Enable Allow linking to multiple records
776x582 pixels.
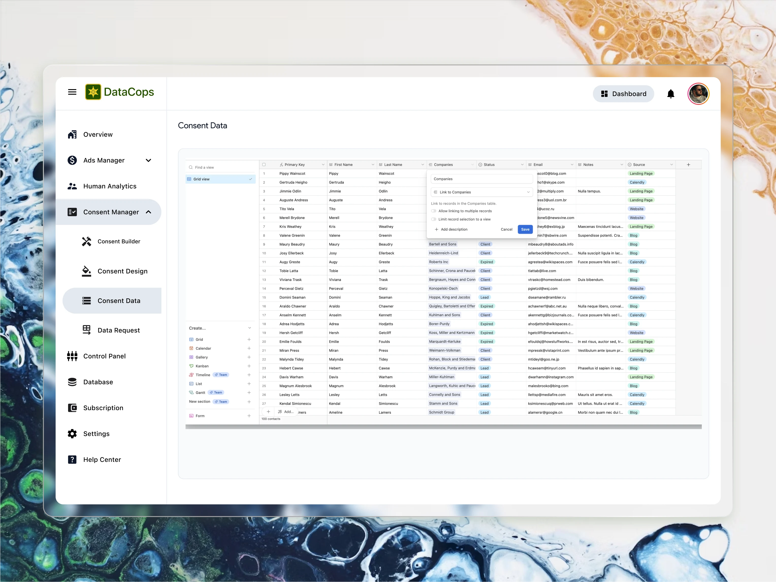(434, 211)
